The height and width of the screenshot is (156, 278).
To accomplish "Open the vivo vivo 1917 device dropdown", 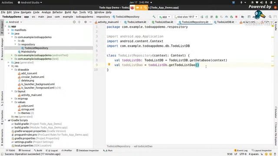I will [x=185, y=17].
